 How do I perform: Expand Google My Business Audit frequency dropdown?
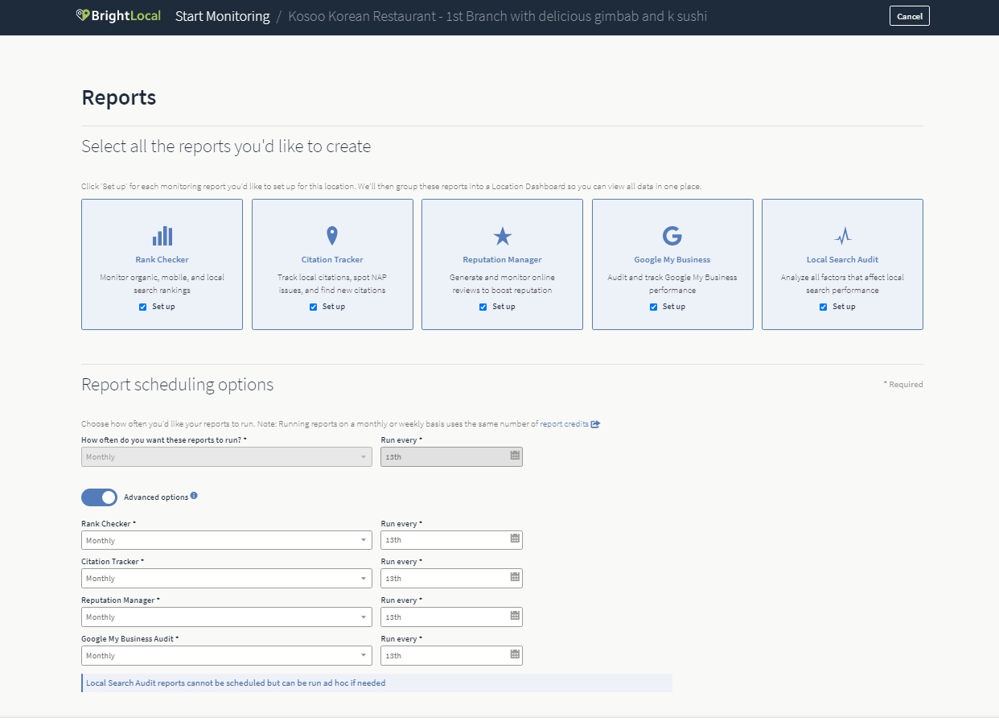point(226,655)
